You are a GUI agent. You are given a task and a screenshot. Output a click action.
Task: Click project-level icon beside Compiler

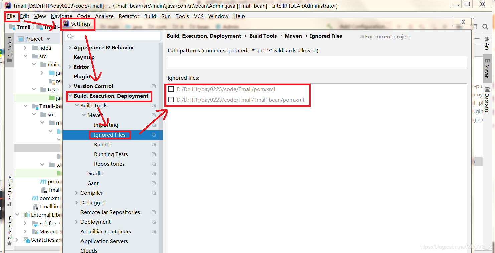(154, 193)
